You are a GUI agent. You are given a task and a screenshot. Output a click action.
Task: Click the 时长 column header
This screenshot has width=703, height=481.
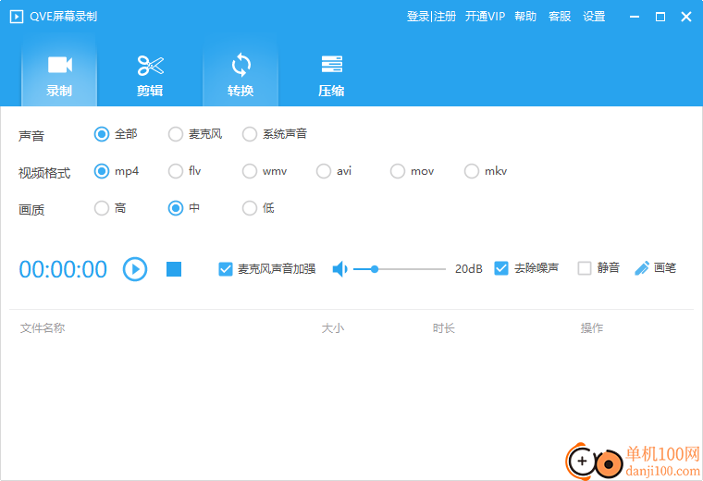tap(444, 328)
